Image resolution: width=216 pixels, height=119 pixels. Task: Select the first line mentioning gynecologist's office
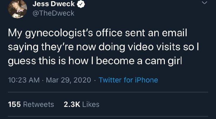tap(97, 34)
